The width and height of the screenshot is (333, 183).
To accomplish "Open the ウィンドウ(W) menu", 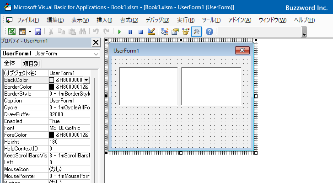I will click(x=273, y=20).
